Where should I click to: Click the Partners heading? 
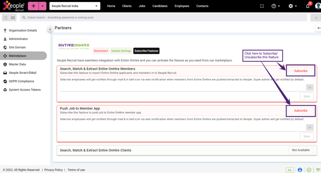point(63,28)
